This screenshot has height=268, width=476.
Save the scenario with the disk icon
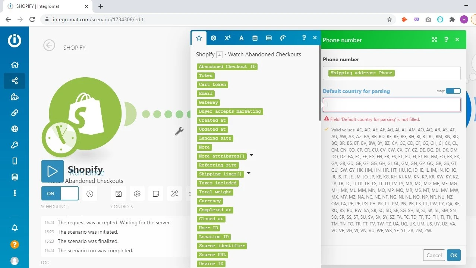tap(119, 194)
